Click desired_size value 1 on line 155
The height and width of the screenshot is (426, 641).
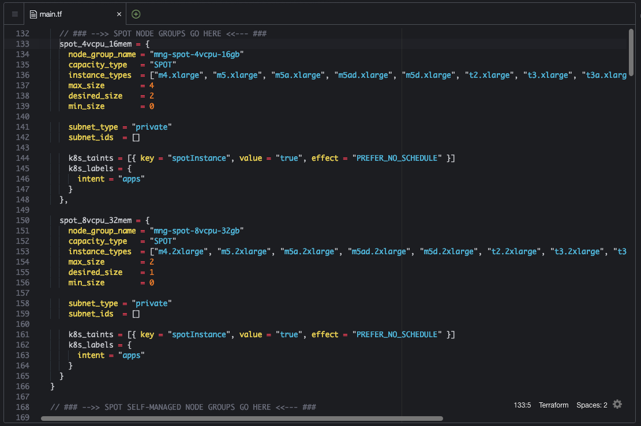[152, 272]
